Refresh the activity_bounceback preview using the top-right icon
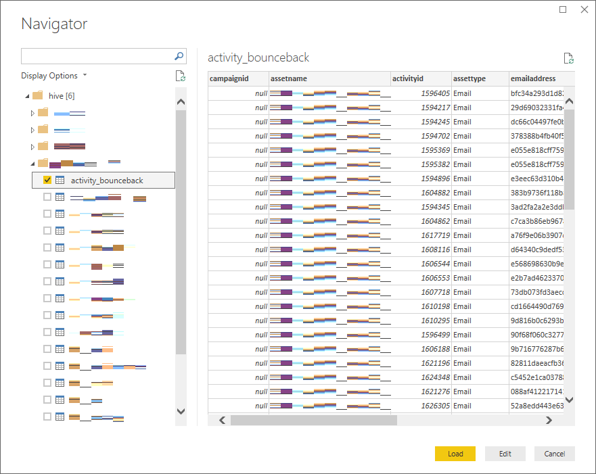Viewport: 596px width, 474px height. 569,58
